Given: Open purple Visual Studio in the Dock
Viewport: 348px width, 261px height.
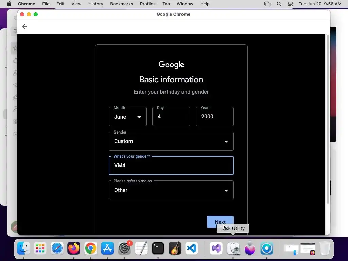Looking at the screenshot, I should click(x=216, y=248).
